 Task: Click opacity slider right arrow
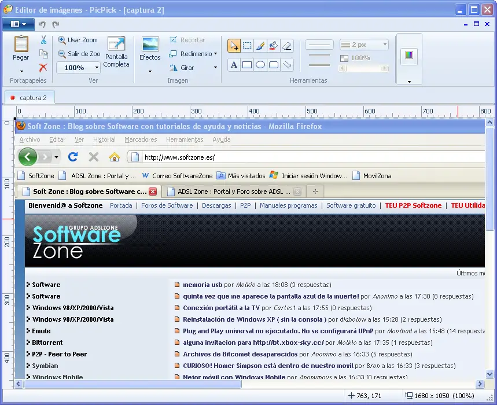tap(385, 68)
